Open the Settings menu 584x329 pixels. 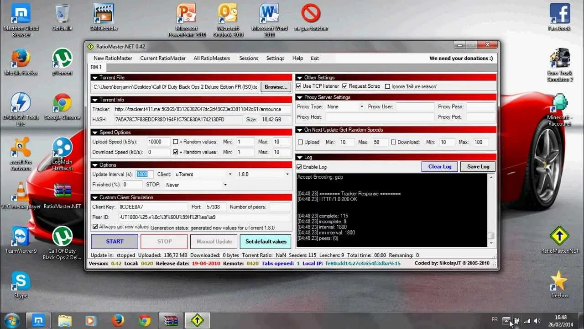coord(275,58)
